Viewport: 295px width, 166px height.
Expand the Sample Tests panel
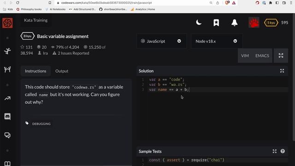click(x=275, y=151)
